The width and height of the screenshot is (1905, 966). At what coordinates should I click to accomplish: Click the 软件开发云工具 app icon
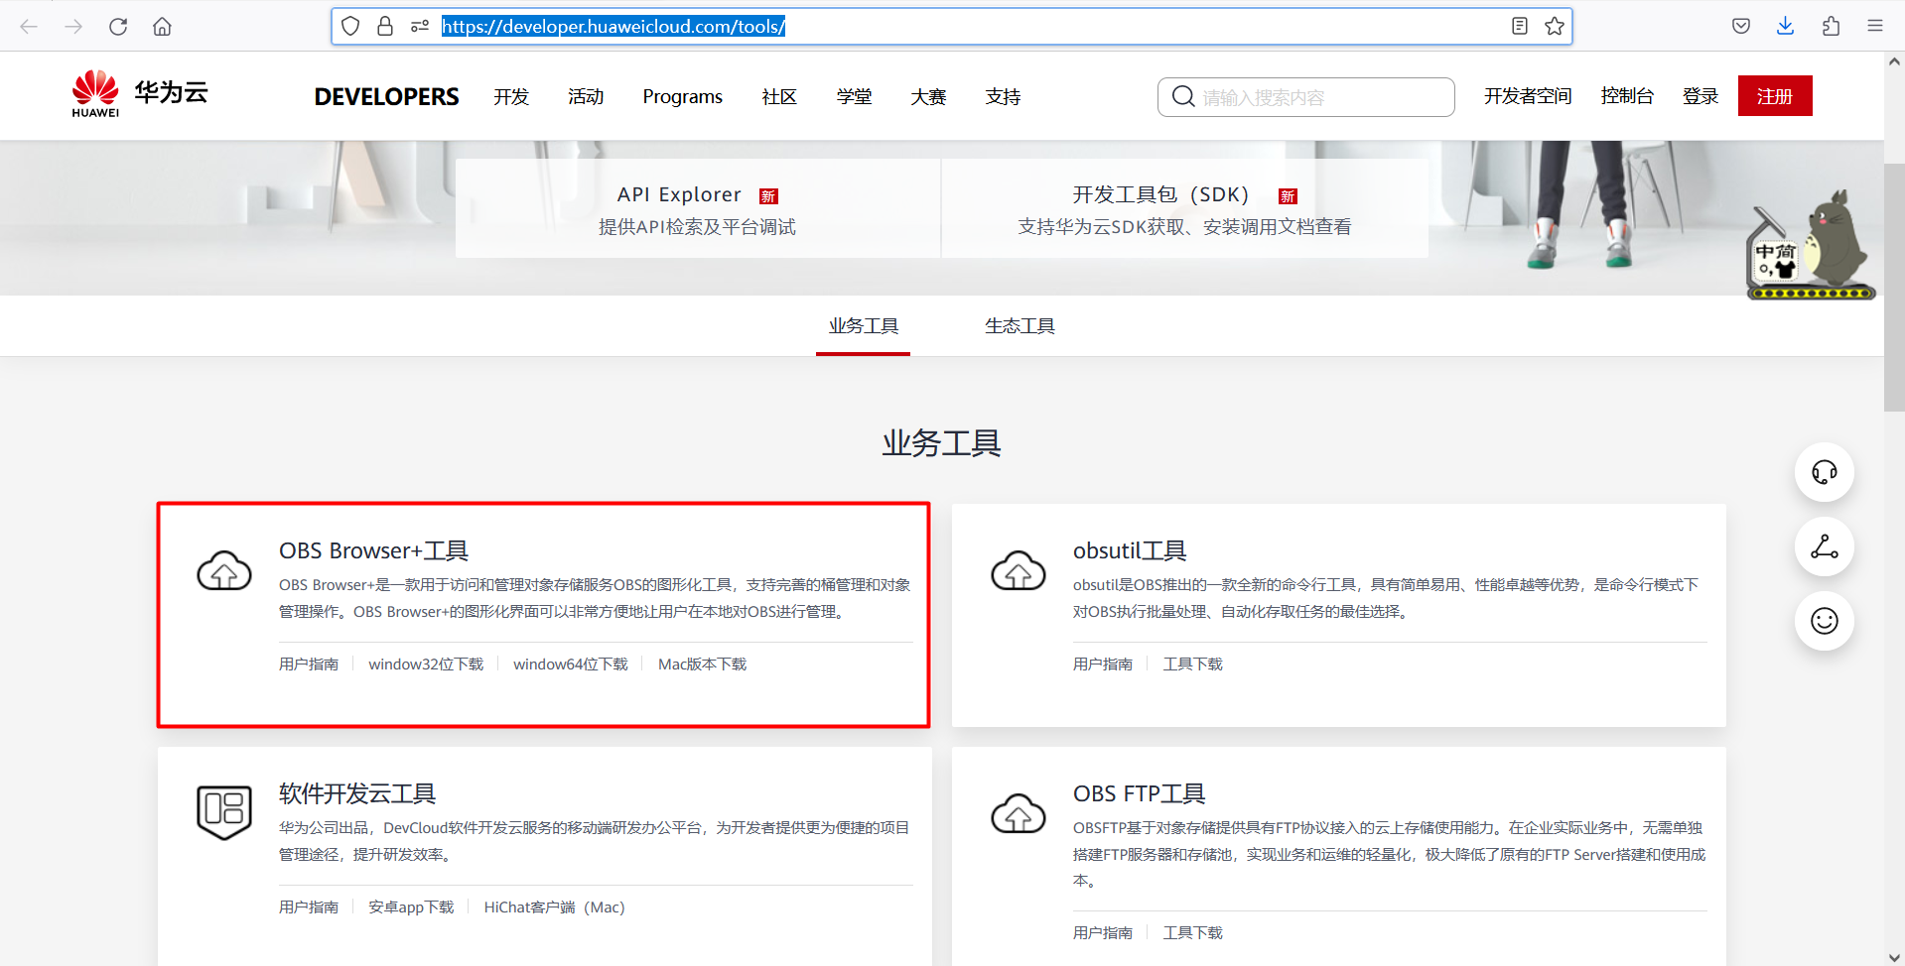[x=223, y=813]
